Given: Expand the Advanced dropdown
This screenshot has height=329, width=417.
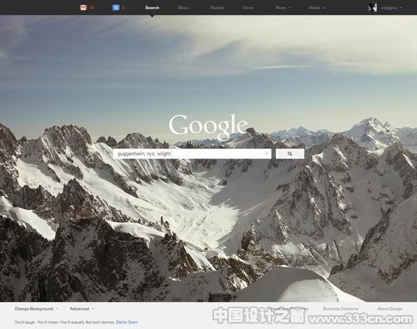Looking at the screenshot, I should (x=82, y=309).
